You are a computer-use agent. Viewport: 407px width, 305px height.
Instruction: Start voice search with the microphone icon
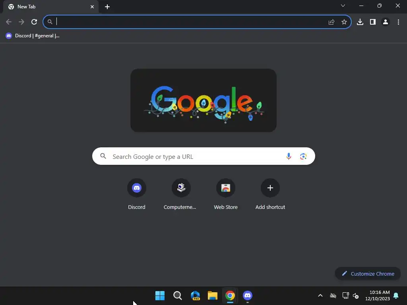point(289,156)
